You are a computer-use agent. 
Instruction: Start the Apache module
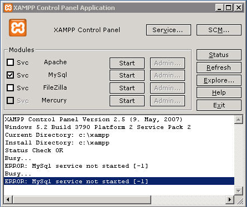point(127,63)
